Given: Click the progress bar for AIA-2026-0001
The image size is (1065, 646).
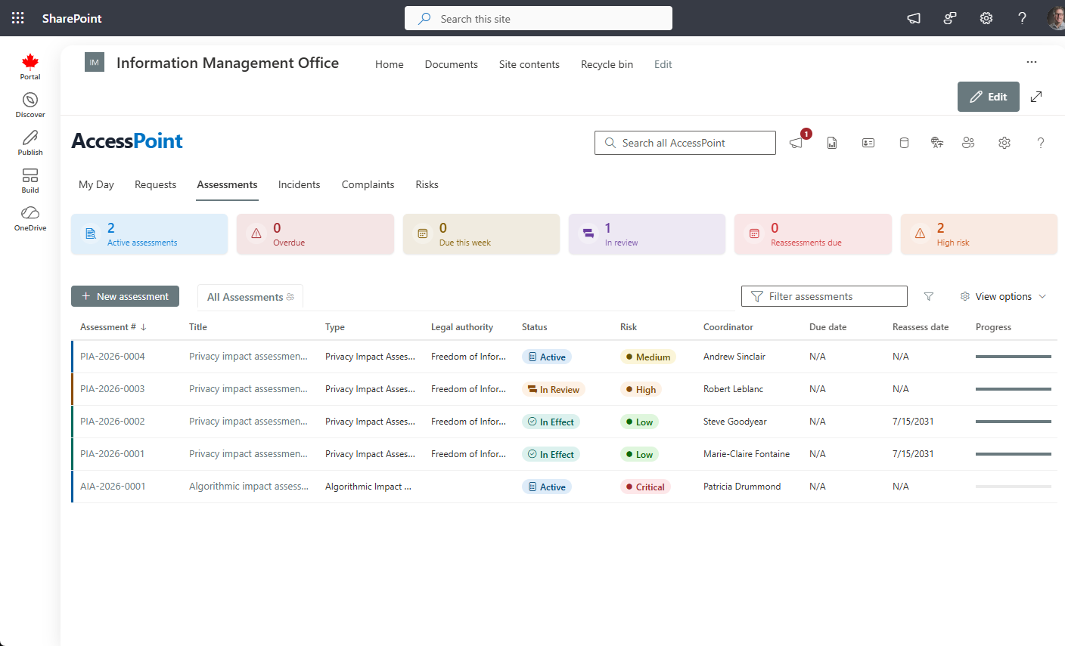Looking at the screenshot, I should [1014, 487].
